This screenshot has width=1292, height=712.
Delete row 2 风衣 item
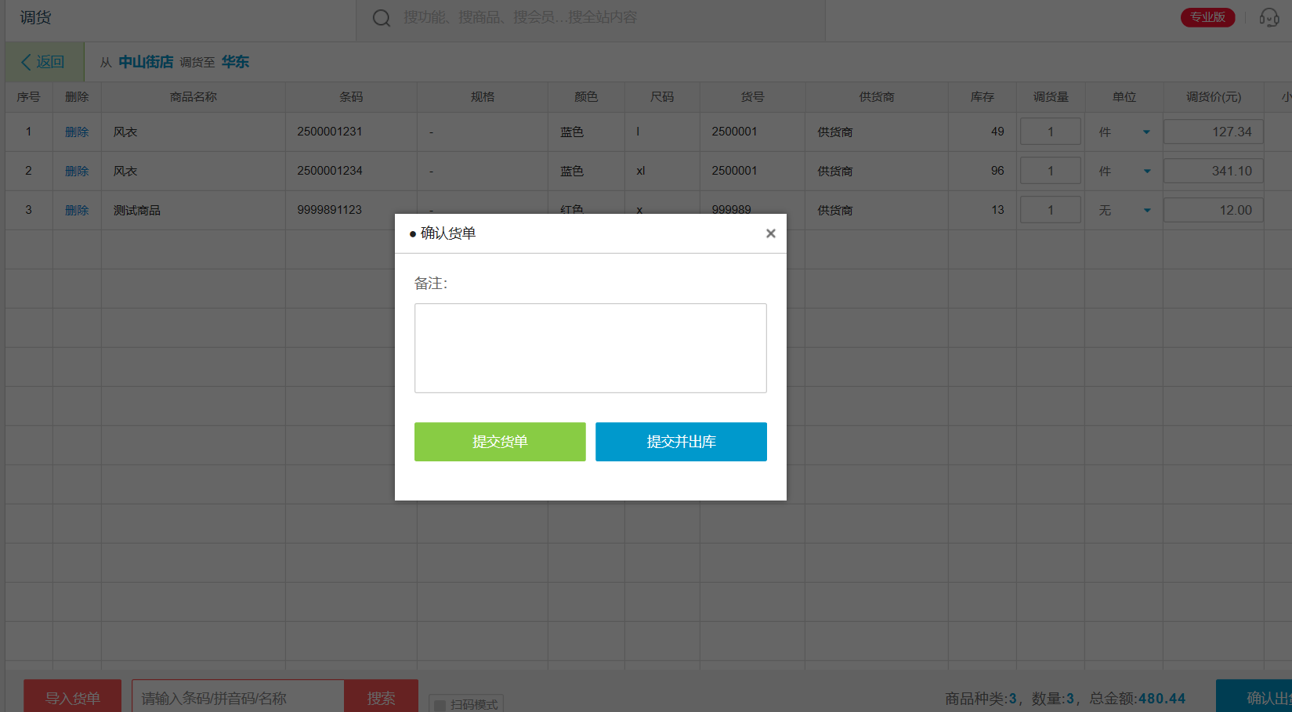(77, 171)
